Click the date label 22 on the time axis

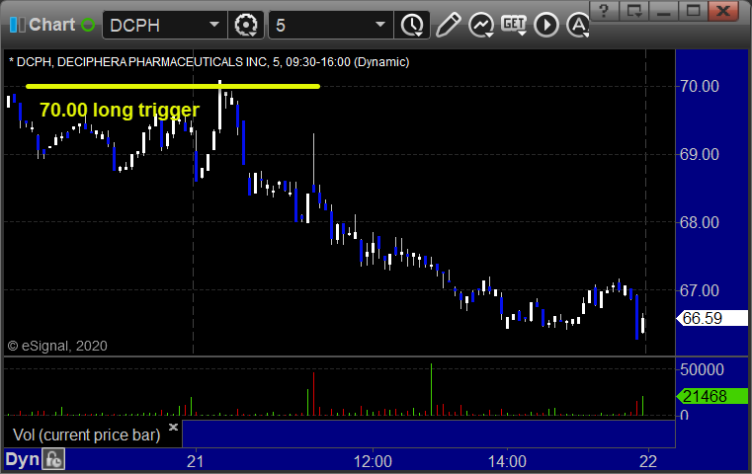(x=648, y=461)
